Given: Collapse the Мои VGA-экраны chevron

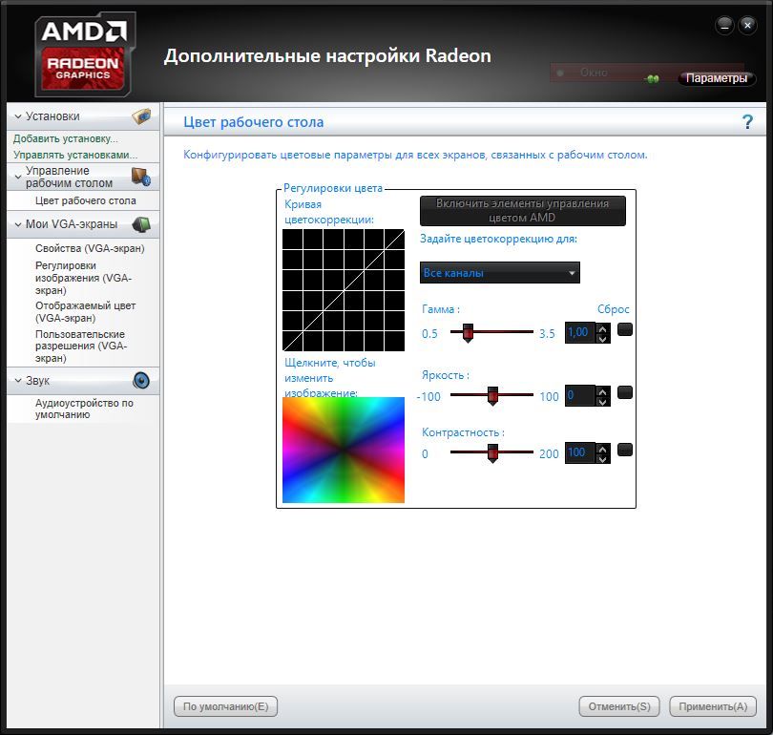Looking at the screenshot, I should [18, 224].
